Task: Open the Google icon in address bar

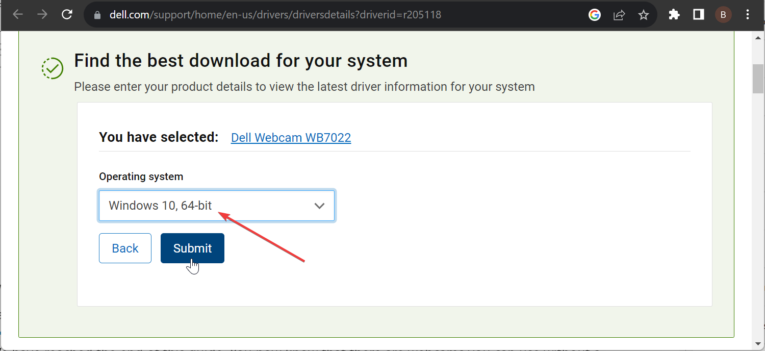Action: pyautogui.click(x=595, y=15)
